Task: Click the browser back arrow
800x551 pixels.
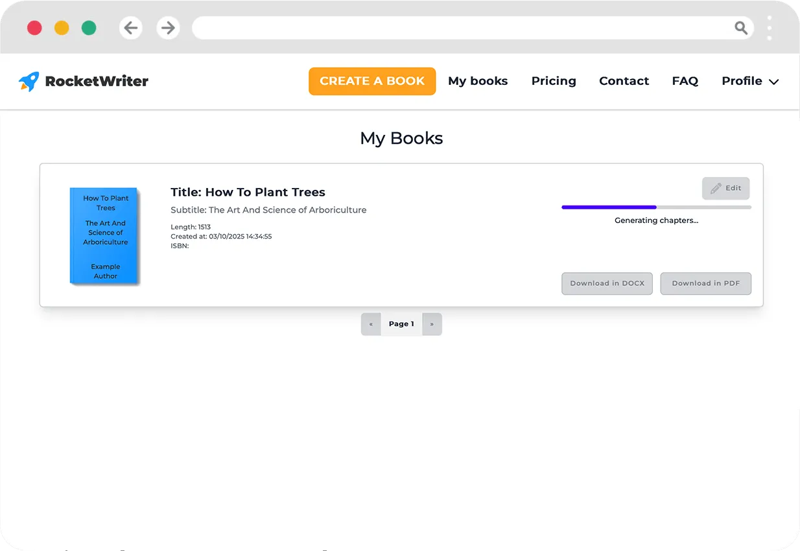Action: click(x=130, y=28)
